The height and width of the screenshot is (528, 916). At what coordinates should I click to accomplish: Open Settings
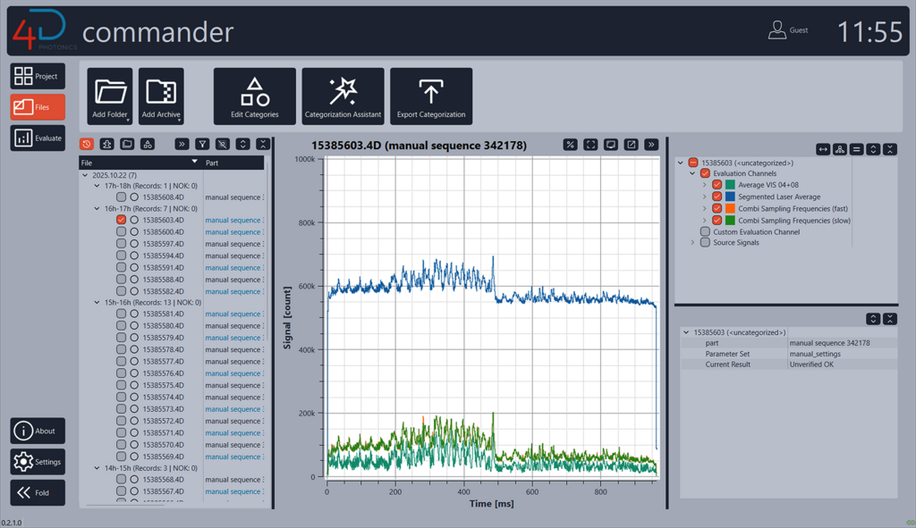(x=38, y=462)
